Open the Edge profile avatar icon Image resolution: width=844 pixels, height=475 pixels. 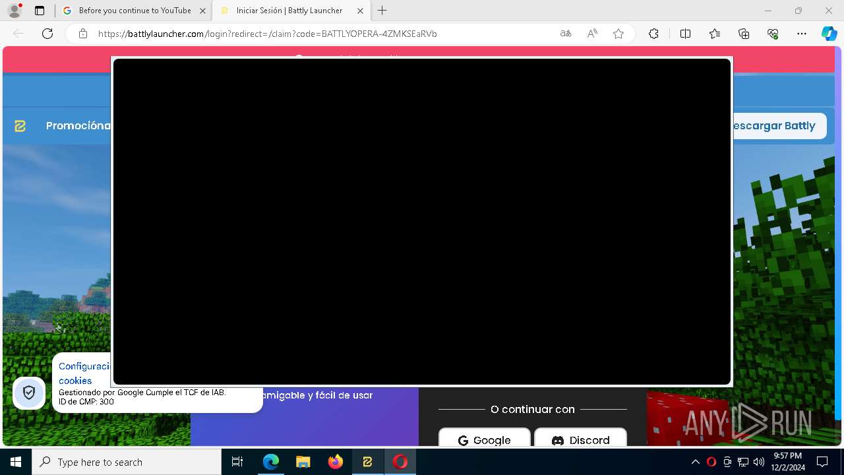pos(15,11)
